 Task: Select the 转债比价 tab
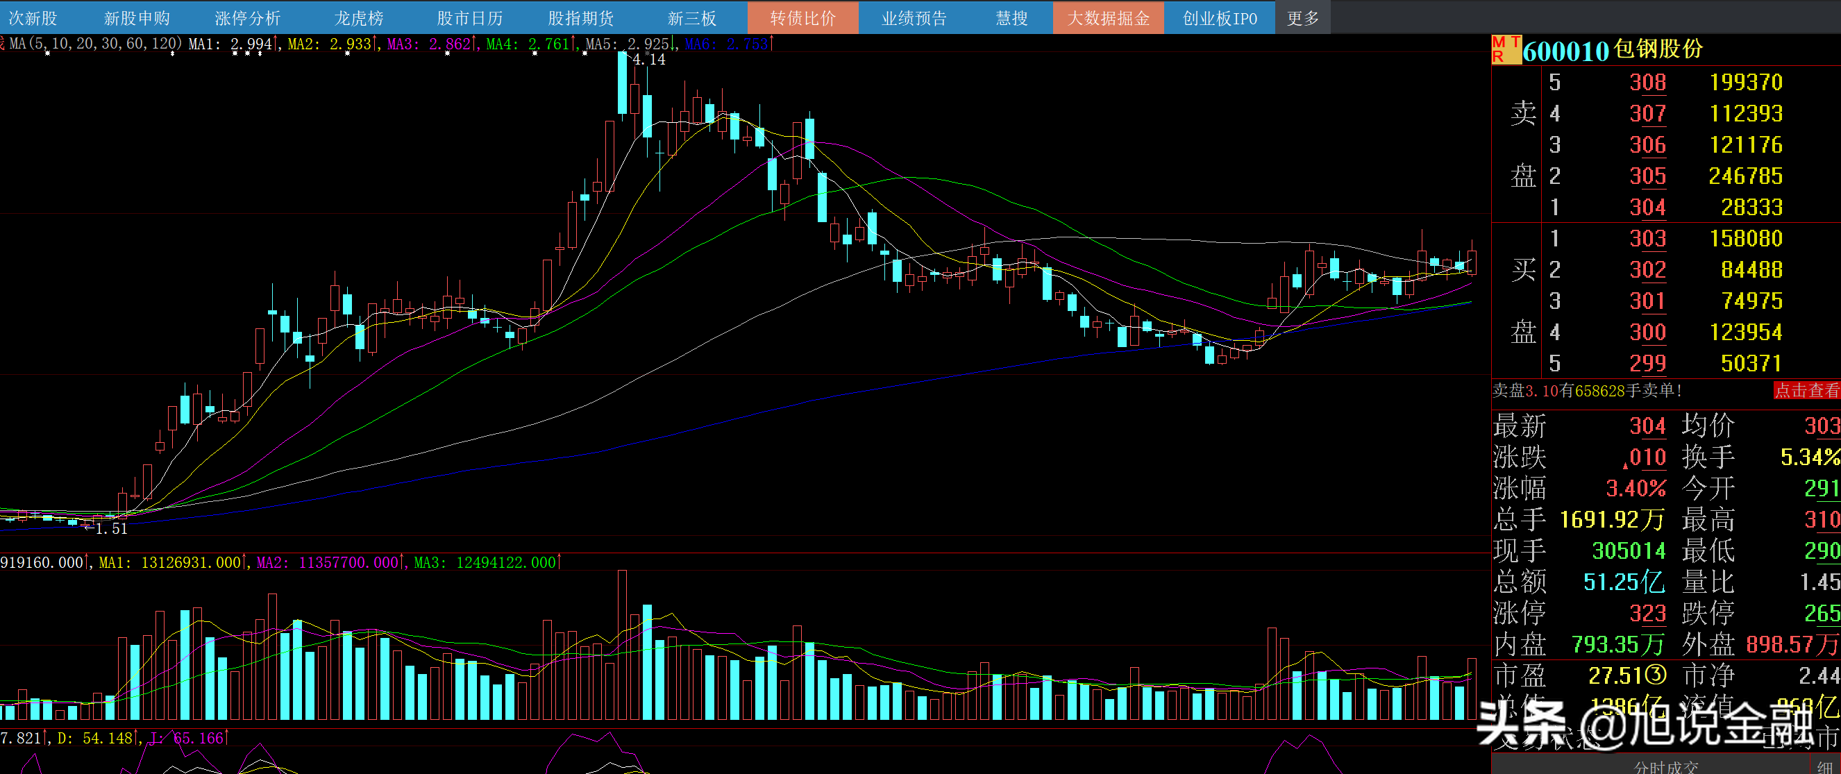coord(802,18)
